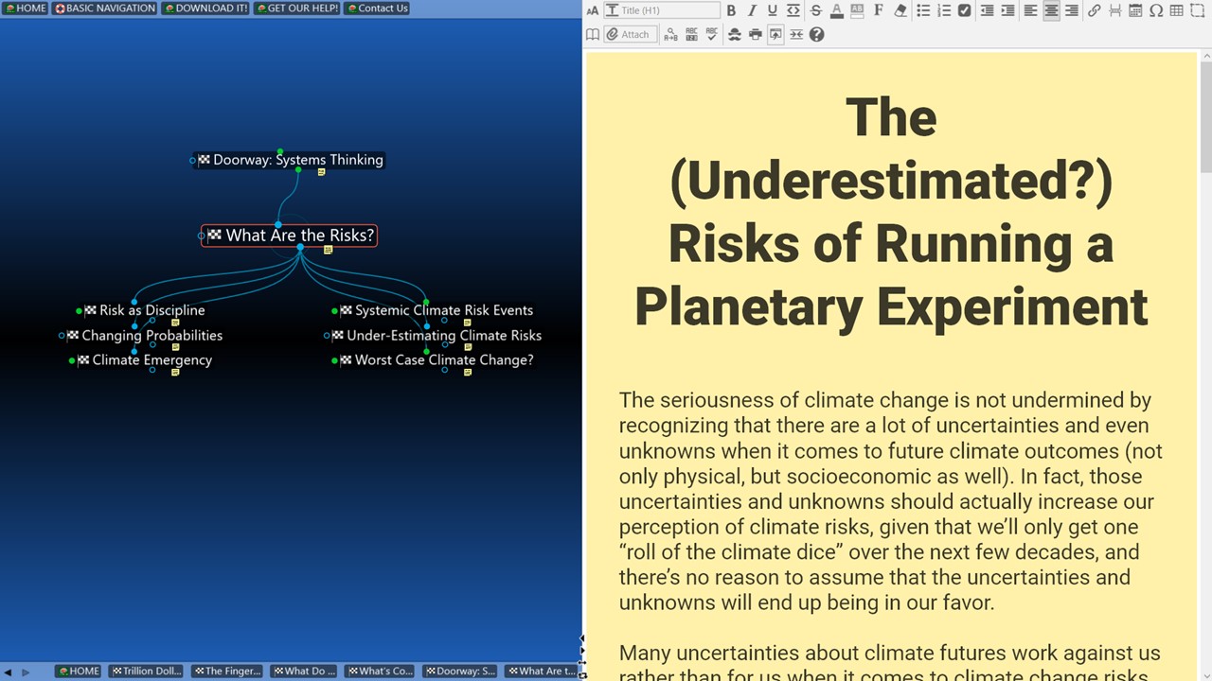Viewport: 1212px width, 681px height.
Task: Insert a bulleted list
Action: [x=923, y=10]
